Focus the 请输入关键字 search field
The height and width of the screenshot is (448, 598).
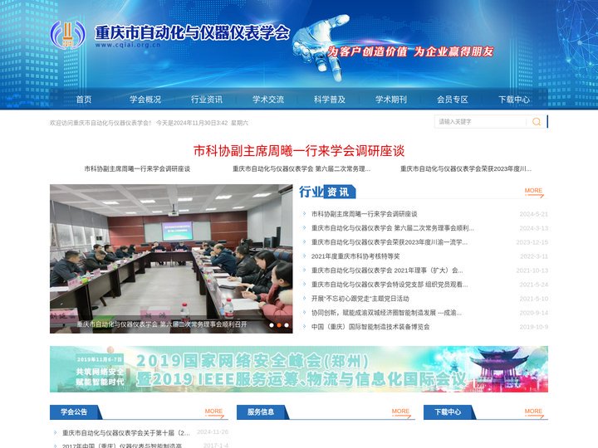coord(481,122)
